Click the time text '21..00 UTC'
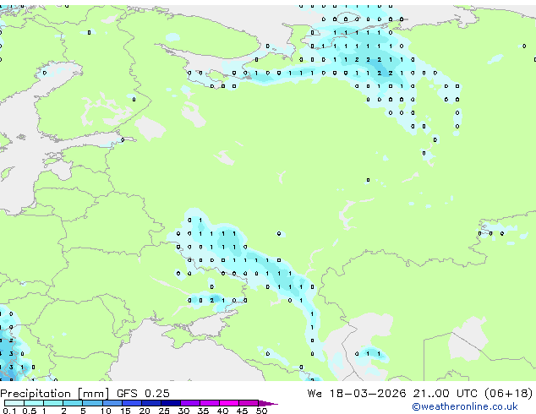The height and width of the screenshot is (414, 536). tap(445, 394)
